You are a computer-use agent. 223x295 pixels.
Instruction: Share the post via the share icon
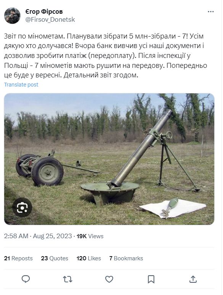click(x=193, y=279)
